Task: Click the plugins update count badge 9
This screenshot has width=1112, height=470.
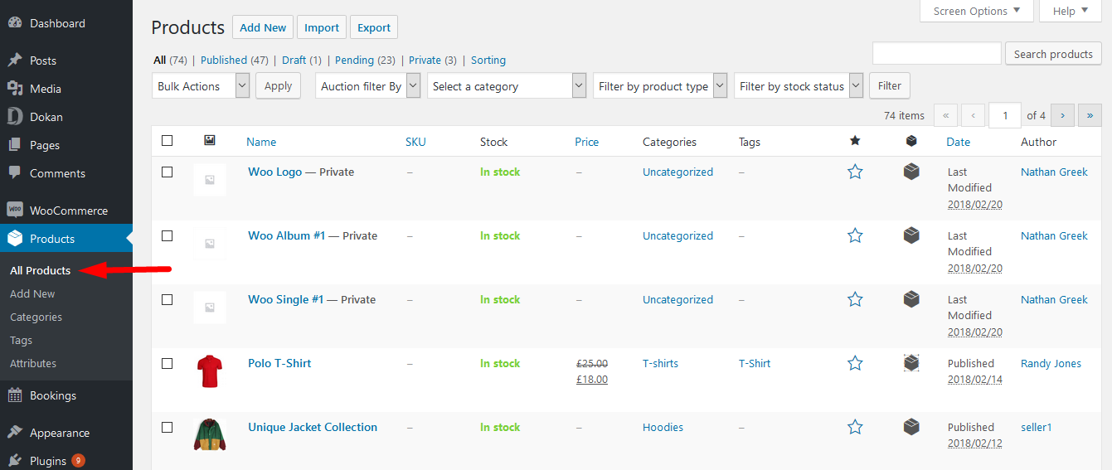Action: (78, 460)
